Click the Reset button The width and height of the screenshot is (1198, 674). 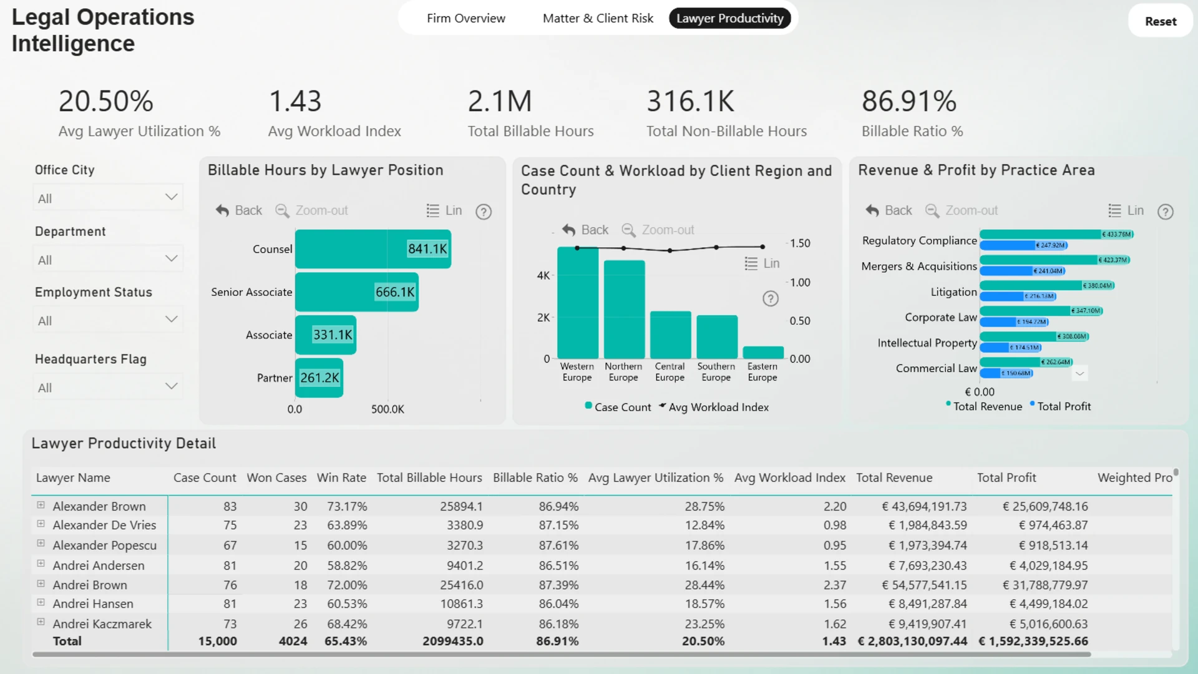[1161, 21]
